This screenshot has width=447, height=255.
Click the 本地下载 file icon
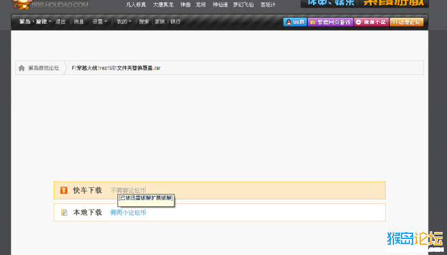pyautogui.click(x=64, y=212)
